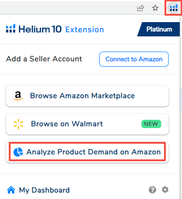Open help via question mark icon
Image resolution: width=182 pixels, height=199 pixels.
[x=152, y=190]
